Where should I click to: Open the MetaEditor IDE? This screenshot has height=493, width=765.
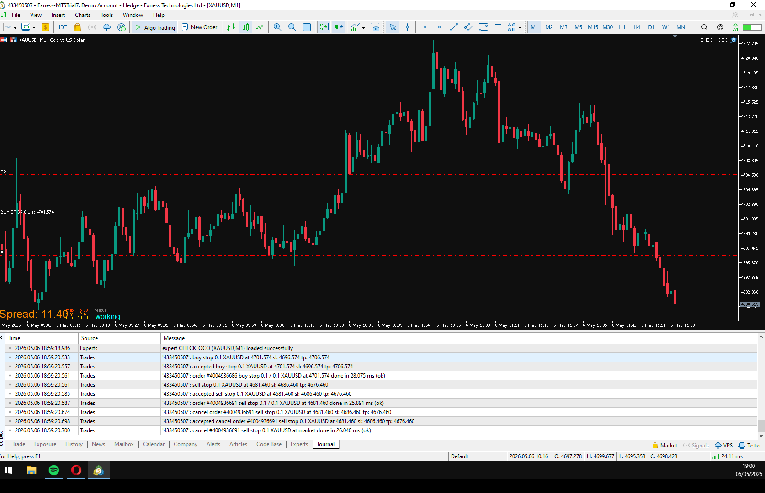(63, 27)
